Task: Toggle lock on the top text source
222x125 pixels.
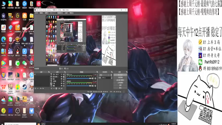Action: [x=64, y=74]
